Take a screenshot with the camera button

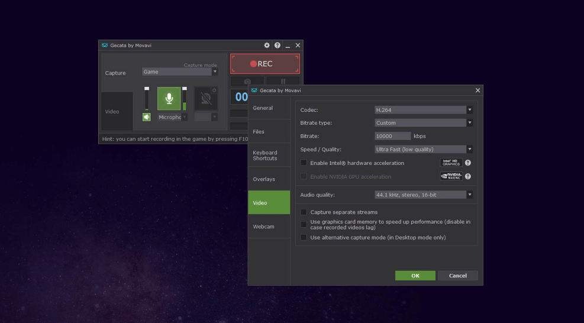[247, 81]
